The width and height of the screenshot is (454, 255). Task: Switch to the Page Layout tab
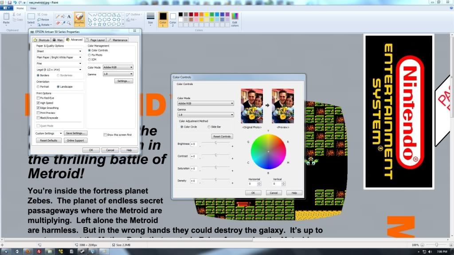pos(95,40)
